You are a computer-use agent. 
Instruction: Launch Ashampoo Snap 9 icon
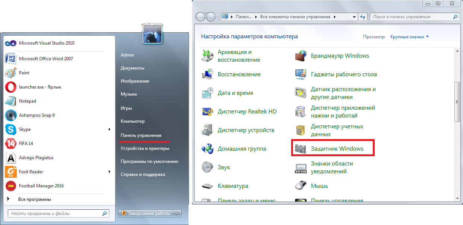[x=10, y=115]
